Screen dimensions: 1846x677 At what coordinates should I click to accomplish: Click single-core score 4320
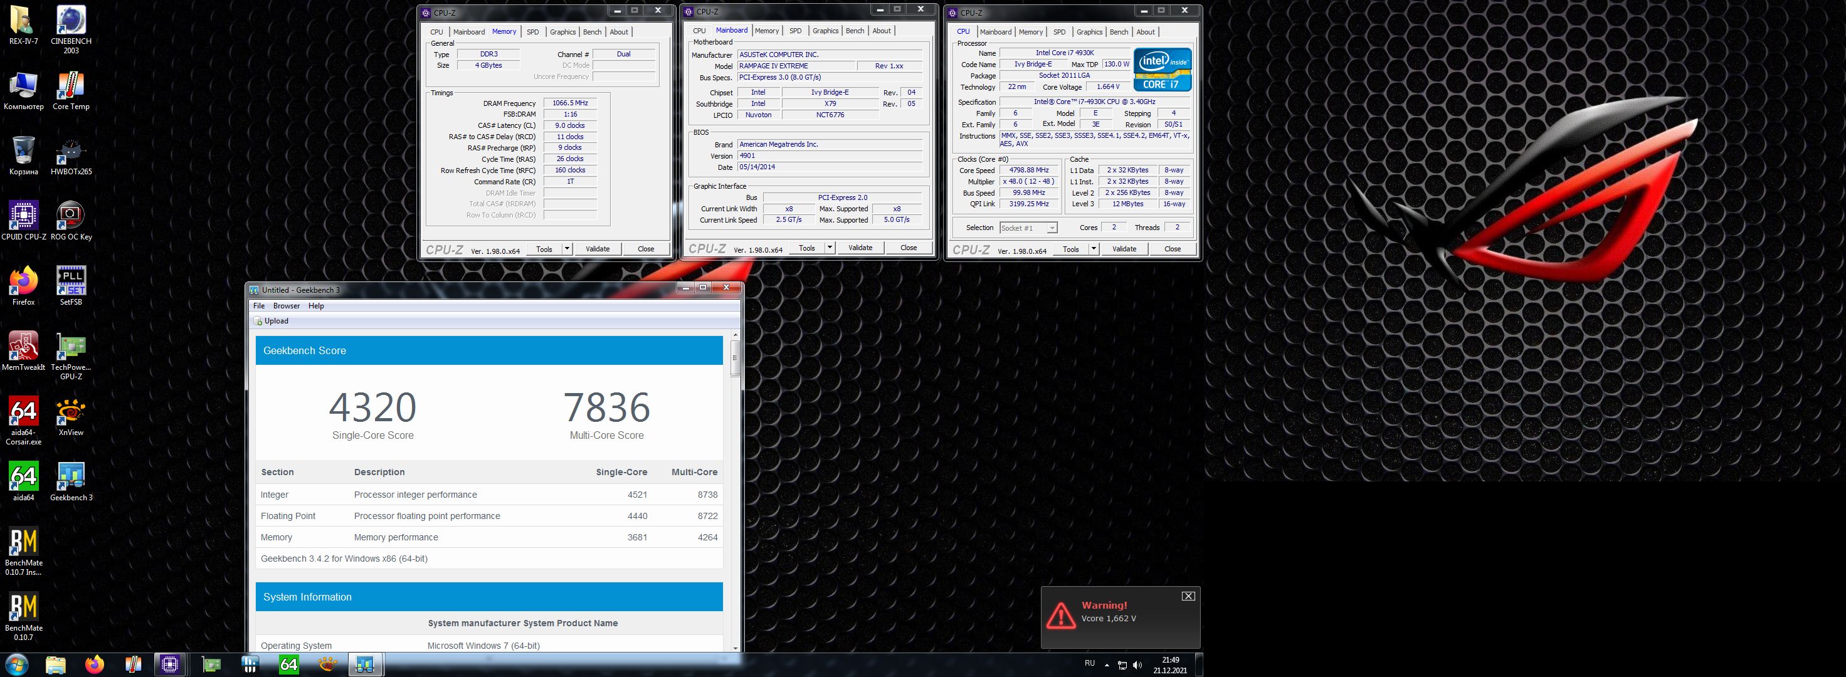coord(372,407)
